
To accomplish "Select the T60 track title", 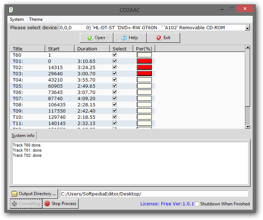I will coord(17,55).
